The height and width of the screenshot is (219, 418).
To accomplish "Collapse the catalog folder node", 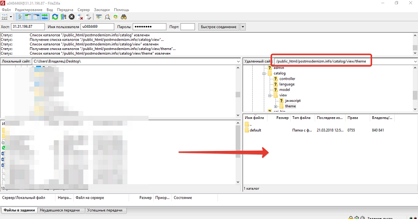I will point(264,73).
